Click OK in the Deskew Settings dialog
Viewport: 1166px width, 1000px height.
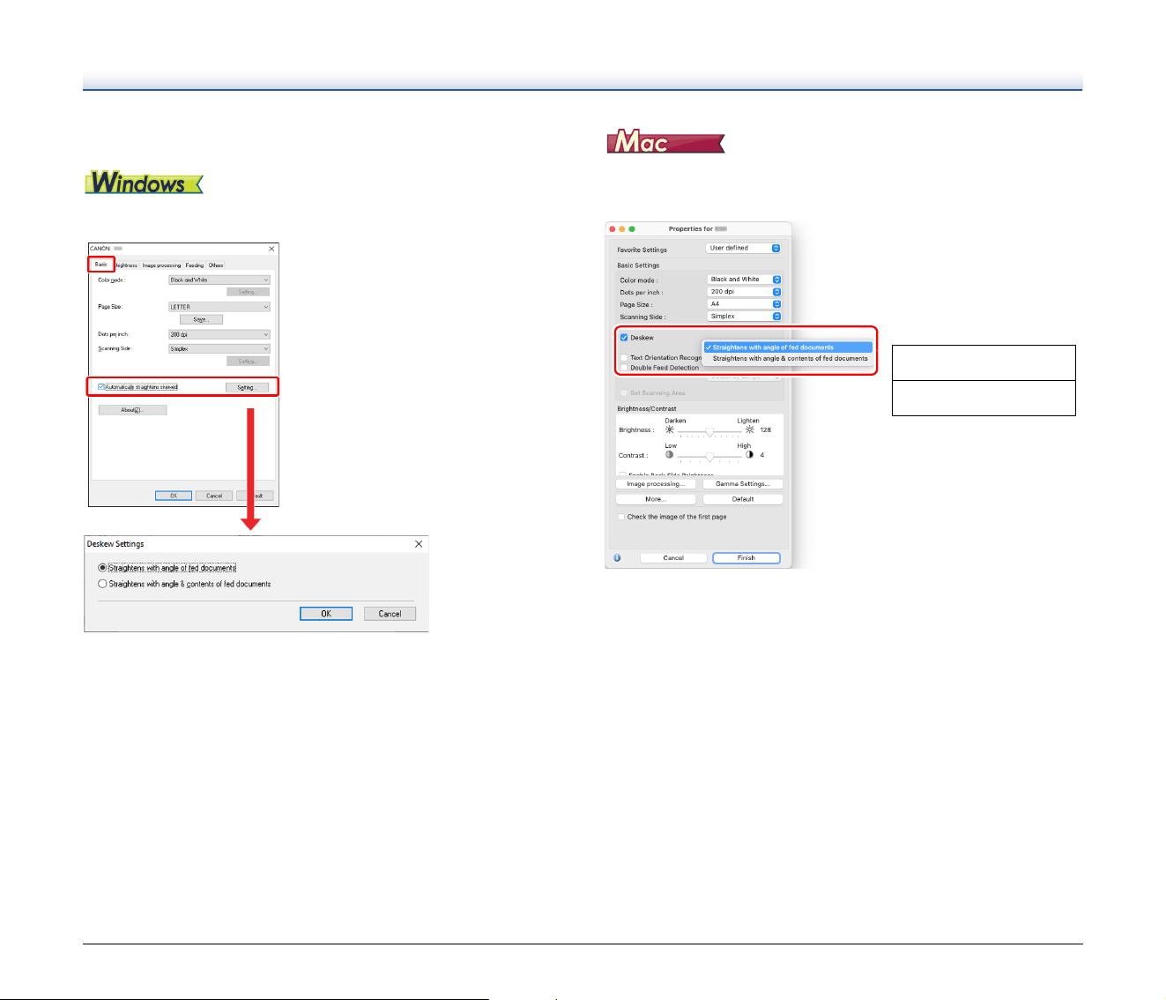coord(326,614)
